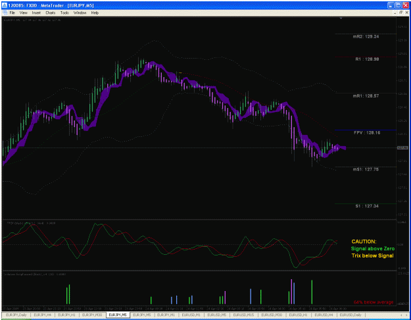The width and height of the screenshot is (411, 320).
Task: Switch to the EURJPY,M1 chart tab
Action: tap(166, 315)
